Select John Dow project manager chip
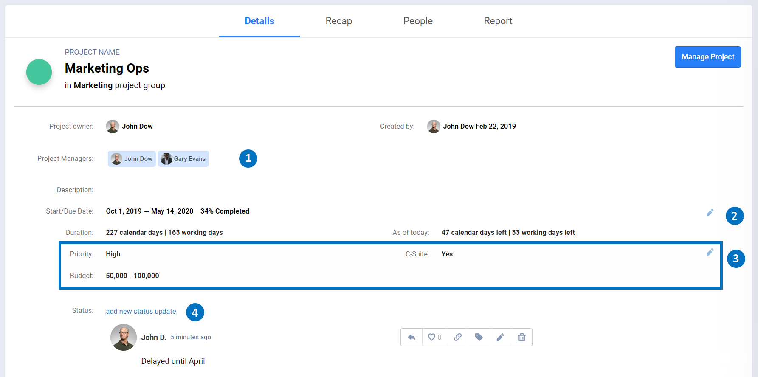The width and height of the screenshot is (758, 377). (x=132, y=159)
